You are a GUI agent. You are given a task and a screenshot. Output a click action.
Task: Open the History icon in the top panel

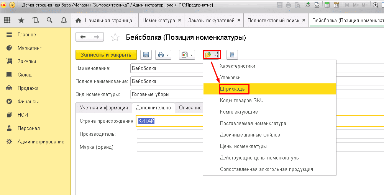tap(36, 20)
